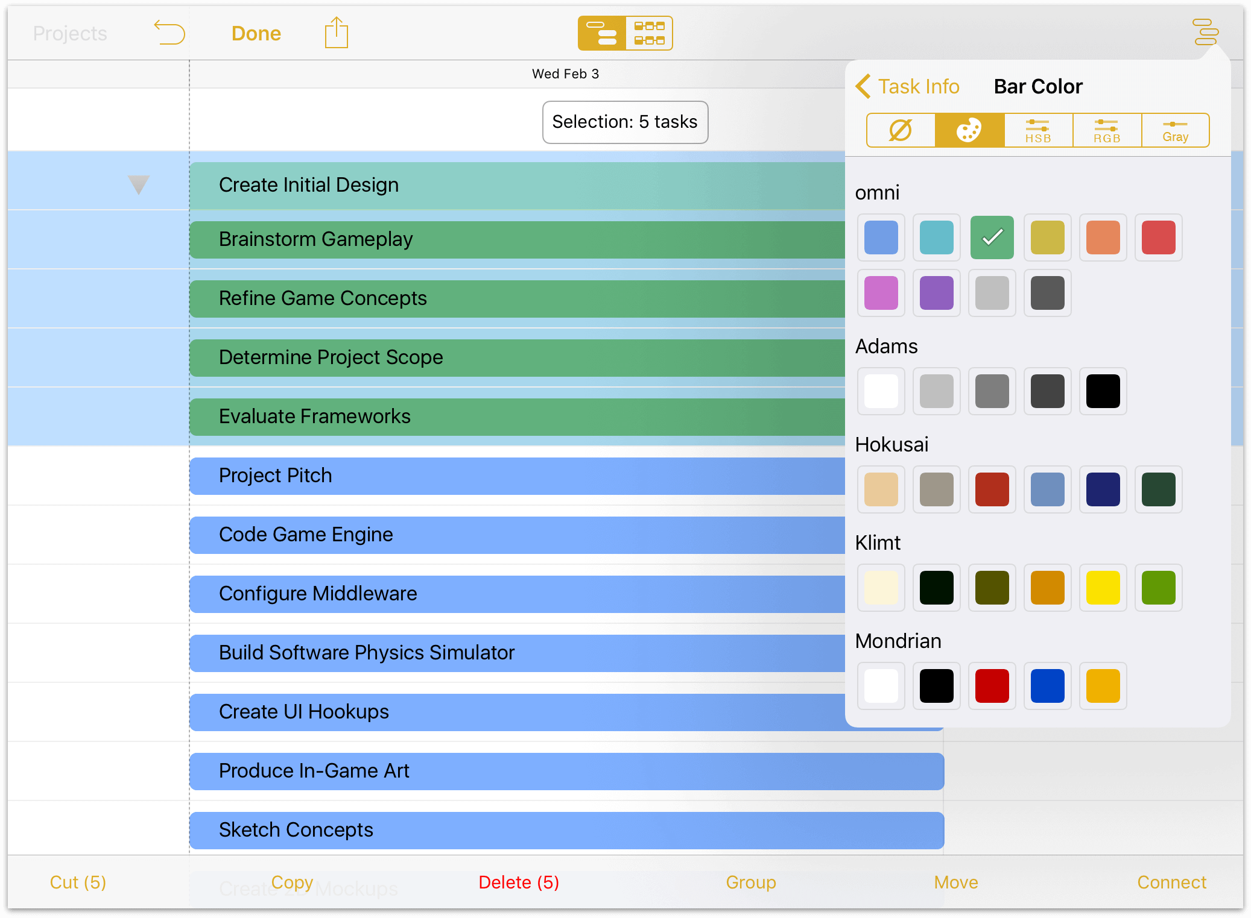The image size is (1251, 918).
Task: Tap Group in bottom bar
Action: click(751, 882)
